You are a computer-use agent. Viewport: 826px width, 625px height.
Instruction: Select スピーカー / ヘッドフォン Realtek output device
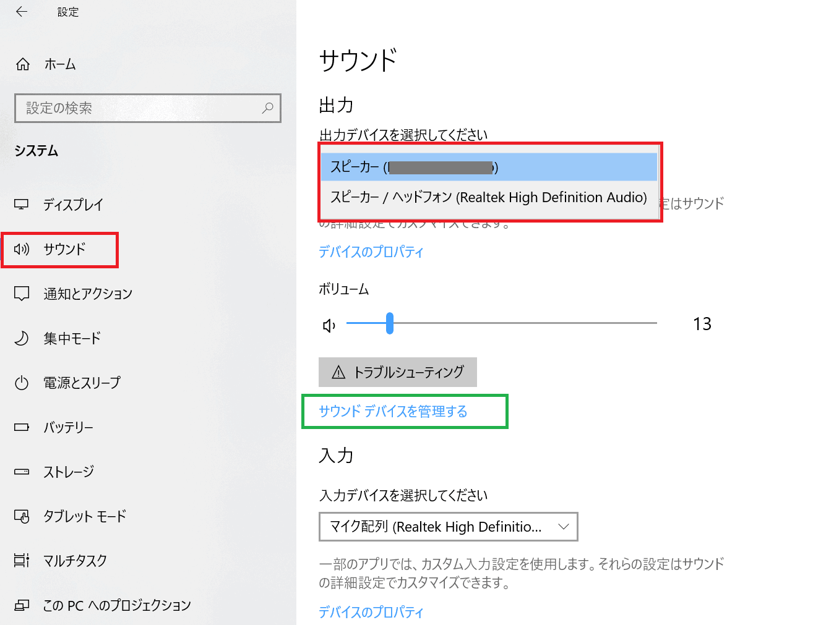pos(489,197)
